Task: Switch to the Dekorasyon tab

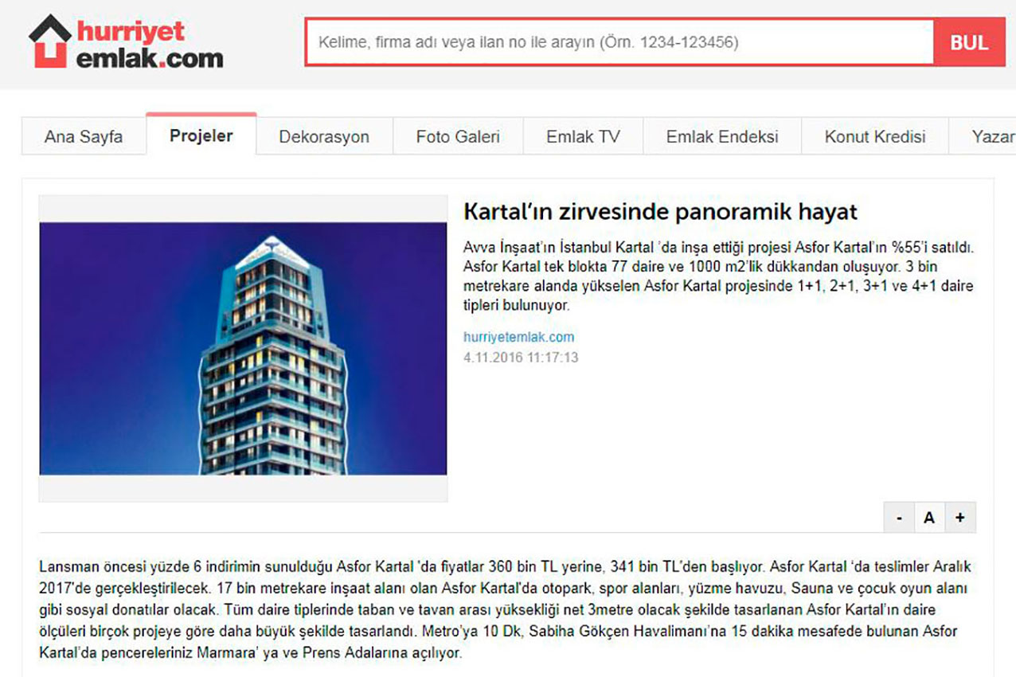Action: coord(324,137)
